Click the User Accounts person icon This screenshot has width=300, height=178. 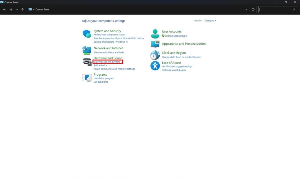click(155, 34)
